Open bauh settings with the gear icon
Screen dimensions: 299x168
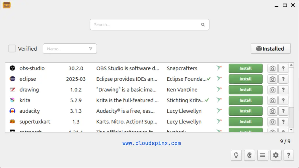pos(276,155)
